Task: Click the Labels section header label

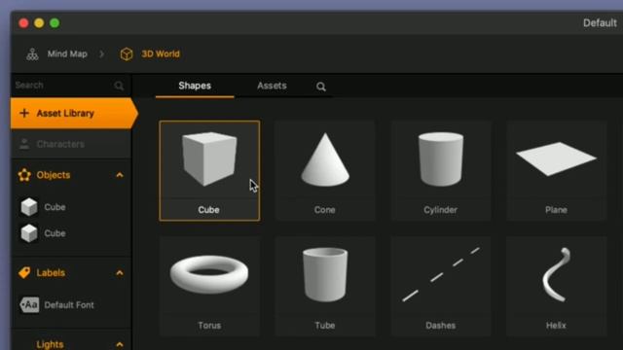Action: [51, 273]
